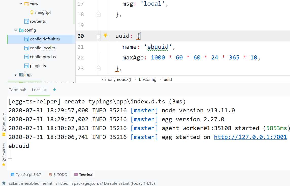
Task: Close the Local terminal tab
Action: point(45,90)
